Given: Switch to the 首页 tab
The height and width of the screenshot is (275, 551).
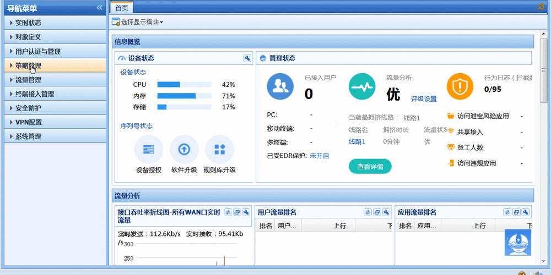Looking at the screenshot, I should tap(121, 8).
